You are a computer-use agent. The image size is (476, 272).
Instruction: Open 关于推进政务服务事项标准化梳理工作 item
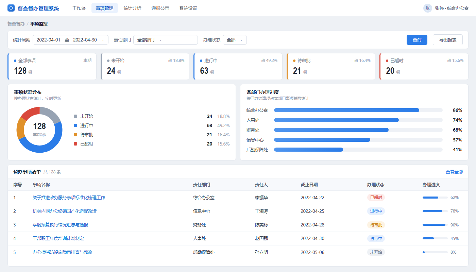tap(69, 198)
